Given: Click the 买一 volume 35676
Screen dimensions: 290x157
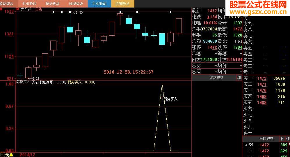Looking at the screenshot, I should (x=279, y=78).
